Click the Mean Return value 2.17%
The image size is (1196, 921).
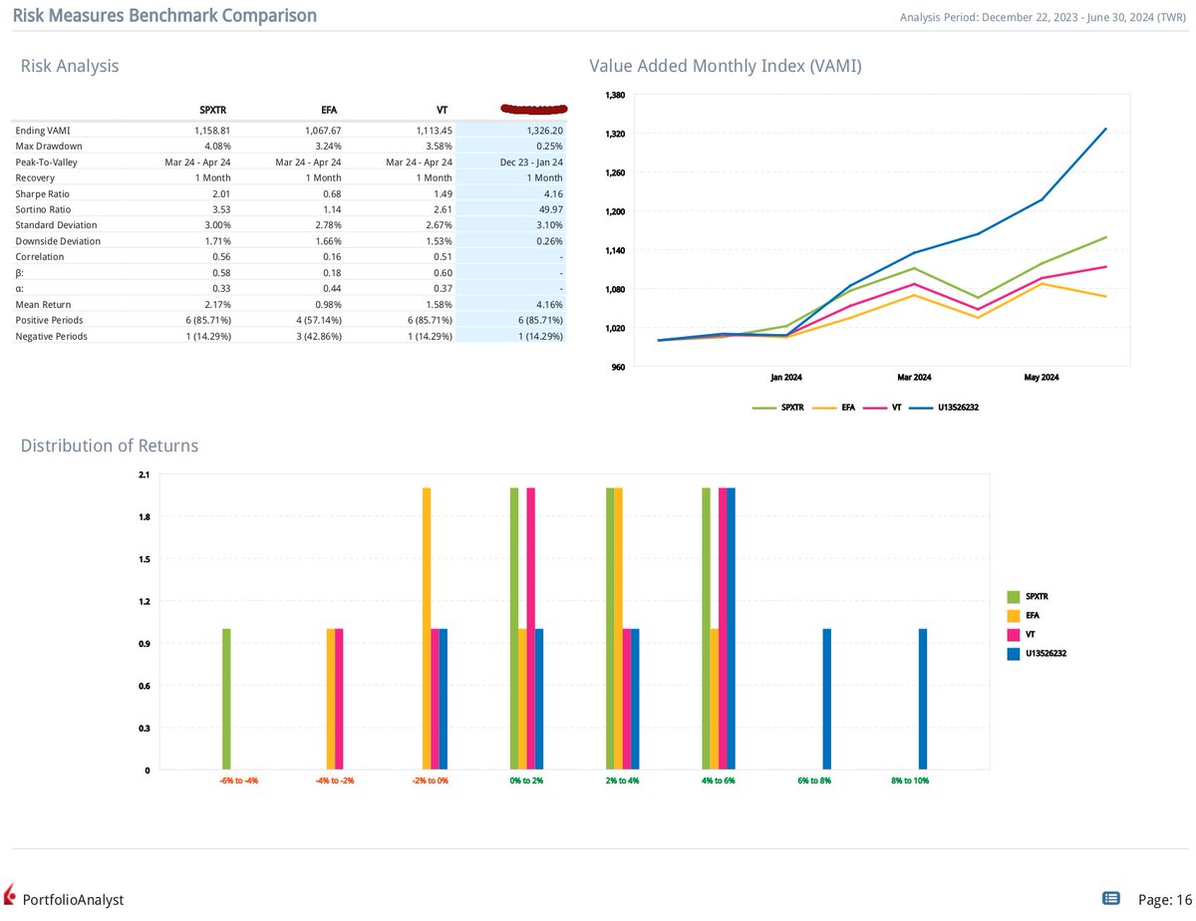(x=217, y=305)
